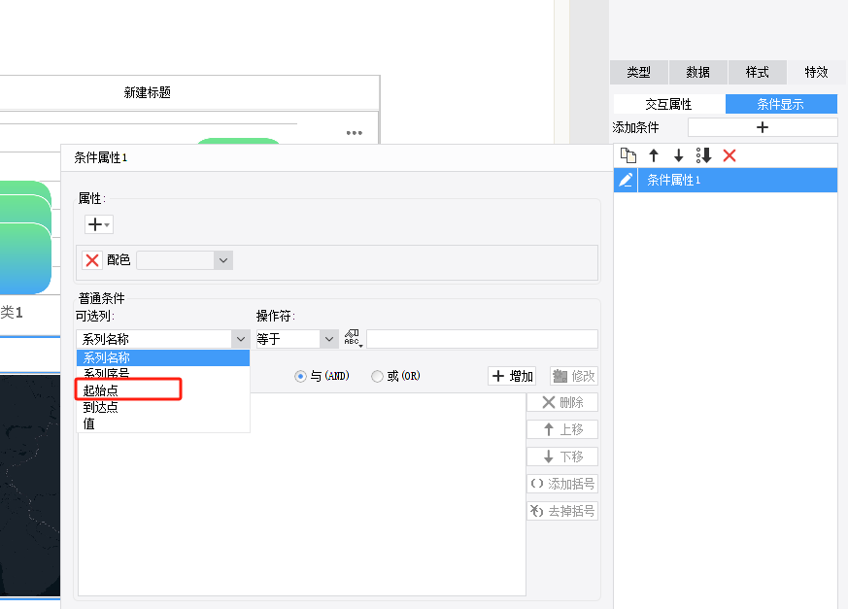Open the 属性 add-property plus dropdown

[99, 224]
